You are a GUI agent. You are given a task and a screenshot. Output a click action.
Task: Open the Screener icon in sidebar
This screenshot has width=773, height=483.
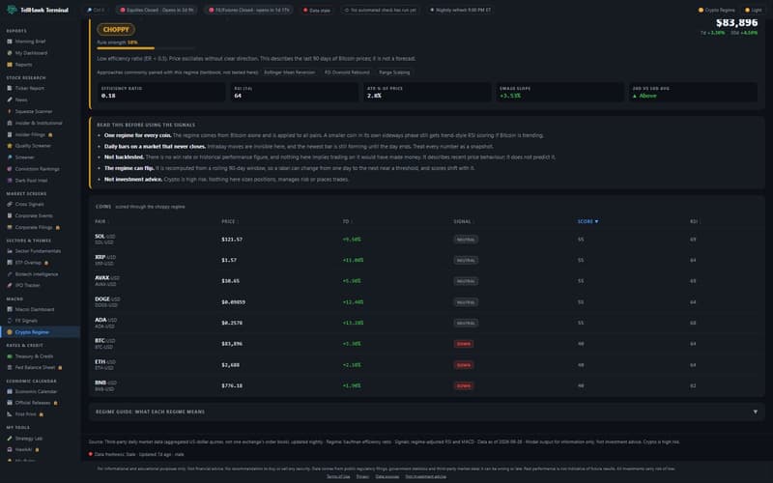(x=10, y=157)
